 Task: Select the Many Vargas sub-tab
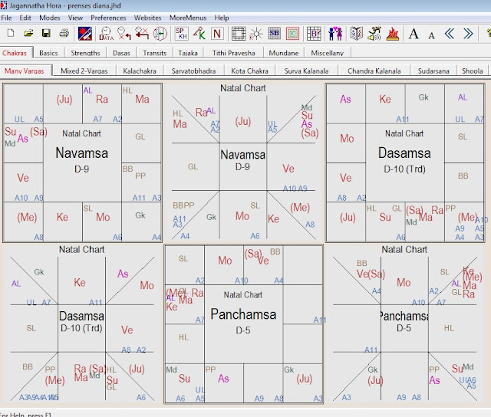(25, 71)
